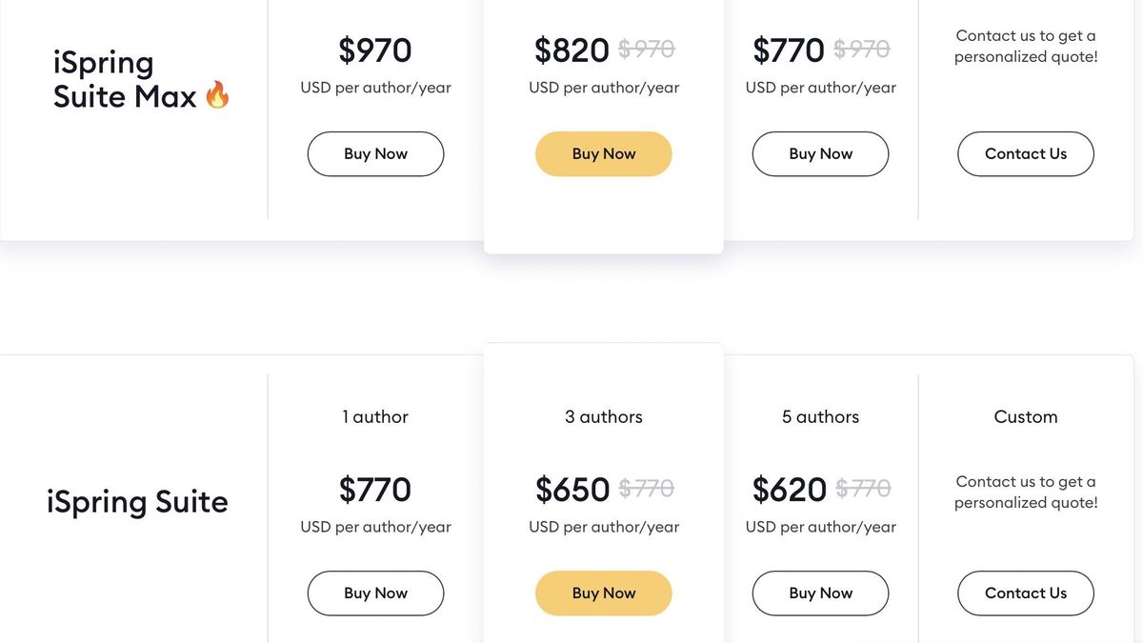Screen dimensions: 1143x643
Task: Select the "1 author" plan label
Action: point(375,416)
